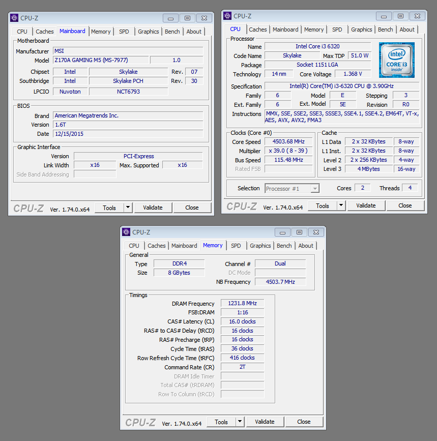Viewport: 437px width, 441px height.
Task: Click Validate button in CPU window
Action: click(366, 205)
